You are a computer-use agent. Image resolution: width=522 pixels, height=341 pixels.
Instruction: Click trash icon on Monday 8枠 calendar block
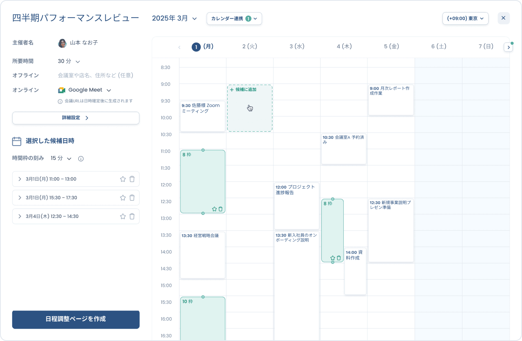(221, 209)
